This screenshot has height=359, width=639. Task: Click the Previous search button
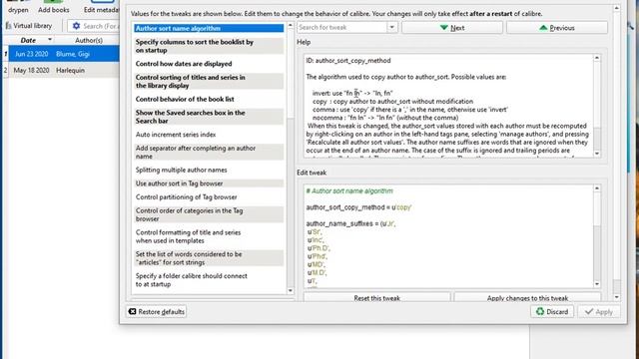click(557, 28)
